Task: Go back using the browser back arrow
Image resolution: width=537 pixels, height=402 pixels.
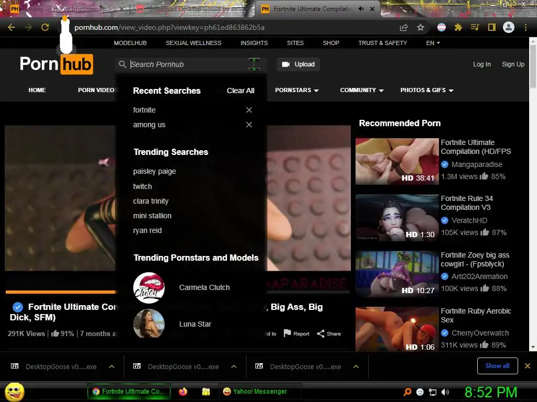Action: coord(12,27)
